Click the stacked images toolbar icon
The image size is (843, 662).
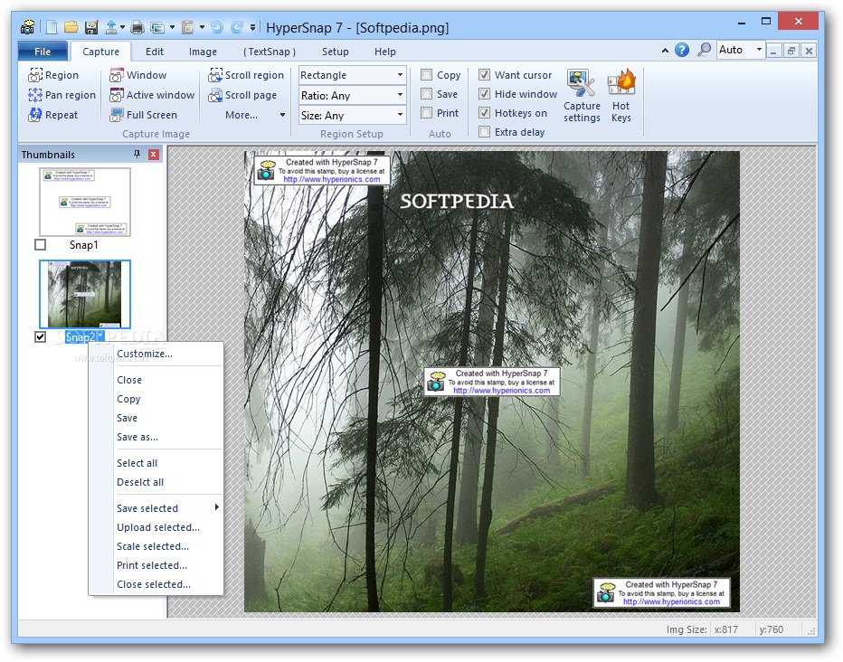(157, 27)
